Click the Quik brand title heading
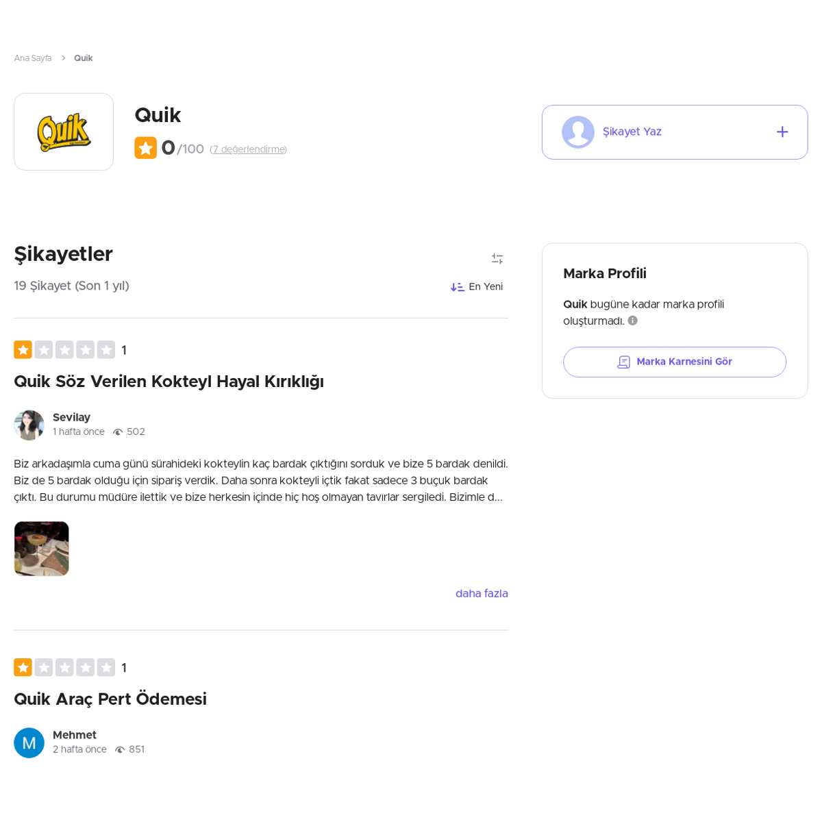Image resolution: width=822 pixels, height=822 pixels. [x=158, y=115]
